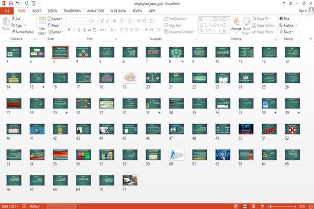Open Shape Fill dropdown
Viewport: 314px width, 209px height.
pos(261,19)
